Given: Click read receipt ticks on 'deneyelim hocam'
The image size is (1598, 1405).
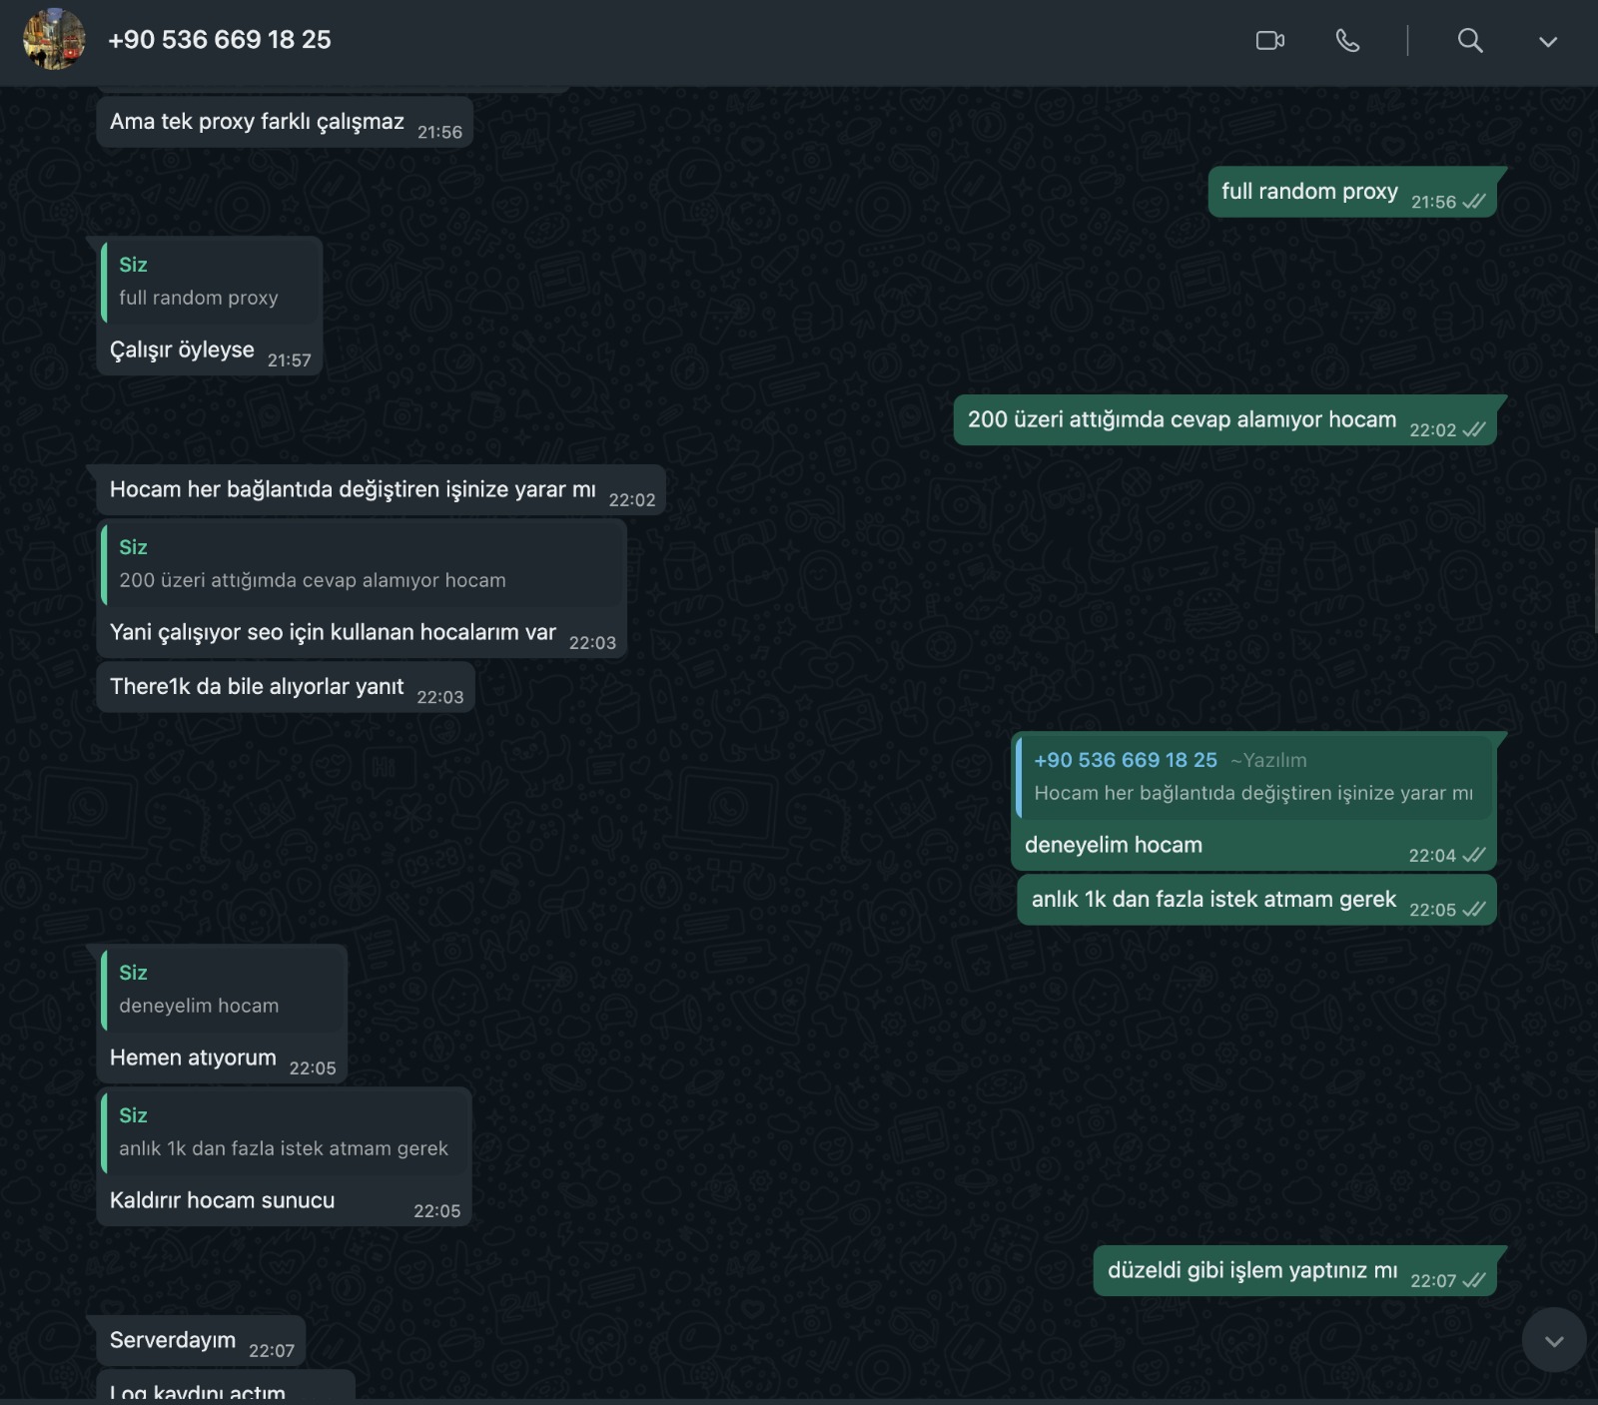Looking at the screenshot, I should [1474, 855].
